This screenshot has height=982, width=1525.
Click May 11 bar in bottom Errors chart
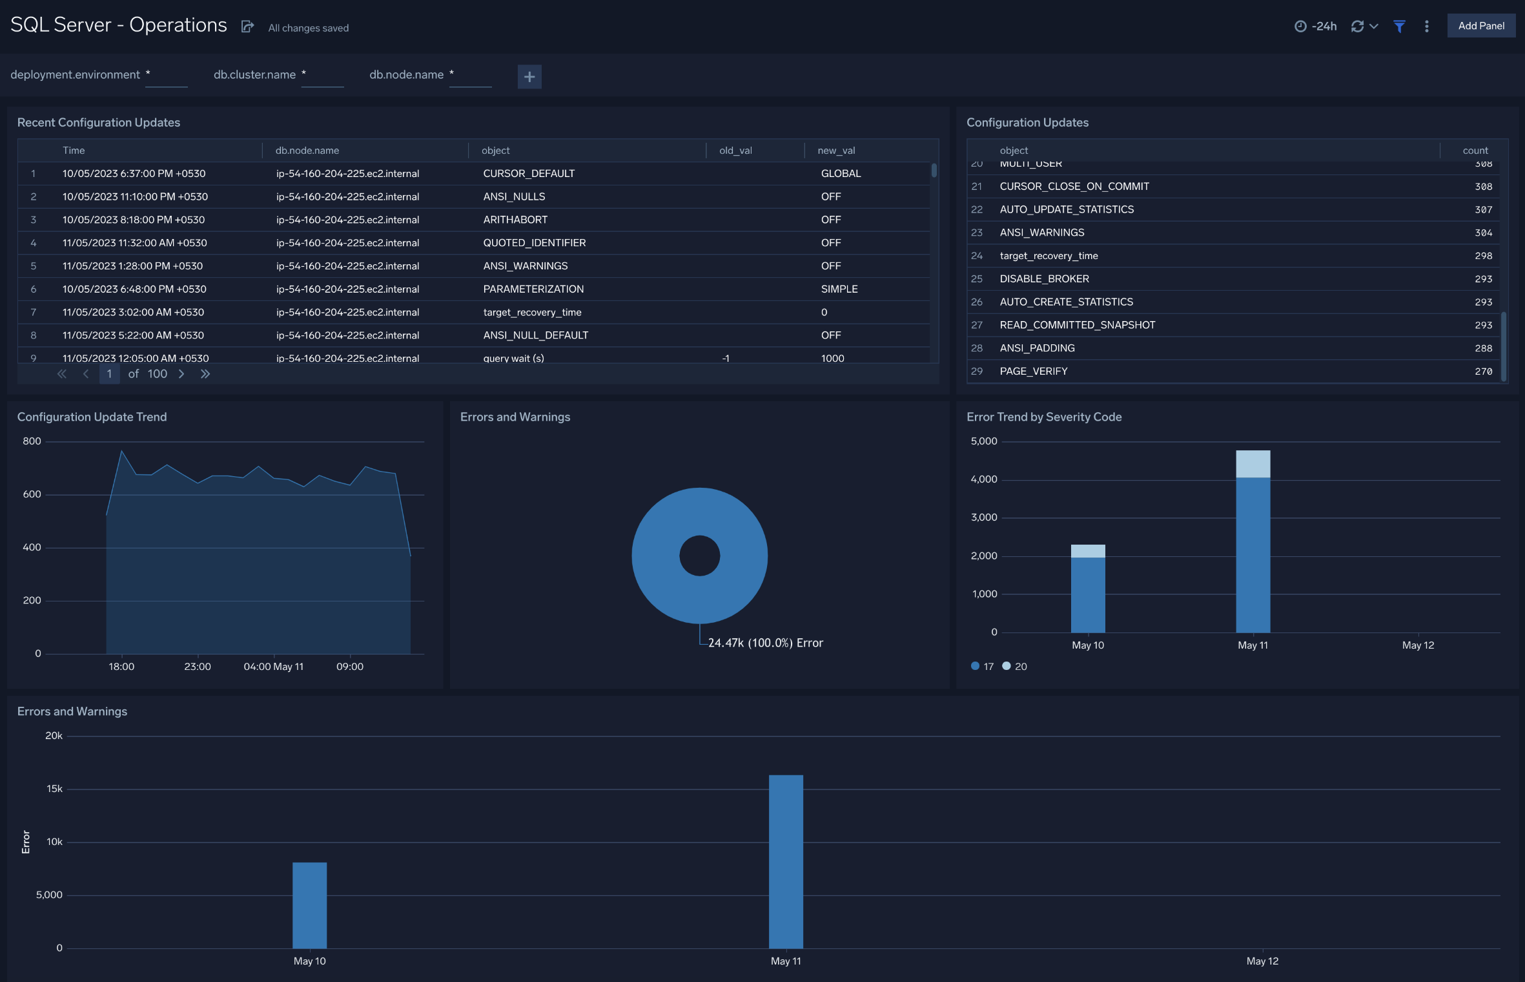[786, 862]
